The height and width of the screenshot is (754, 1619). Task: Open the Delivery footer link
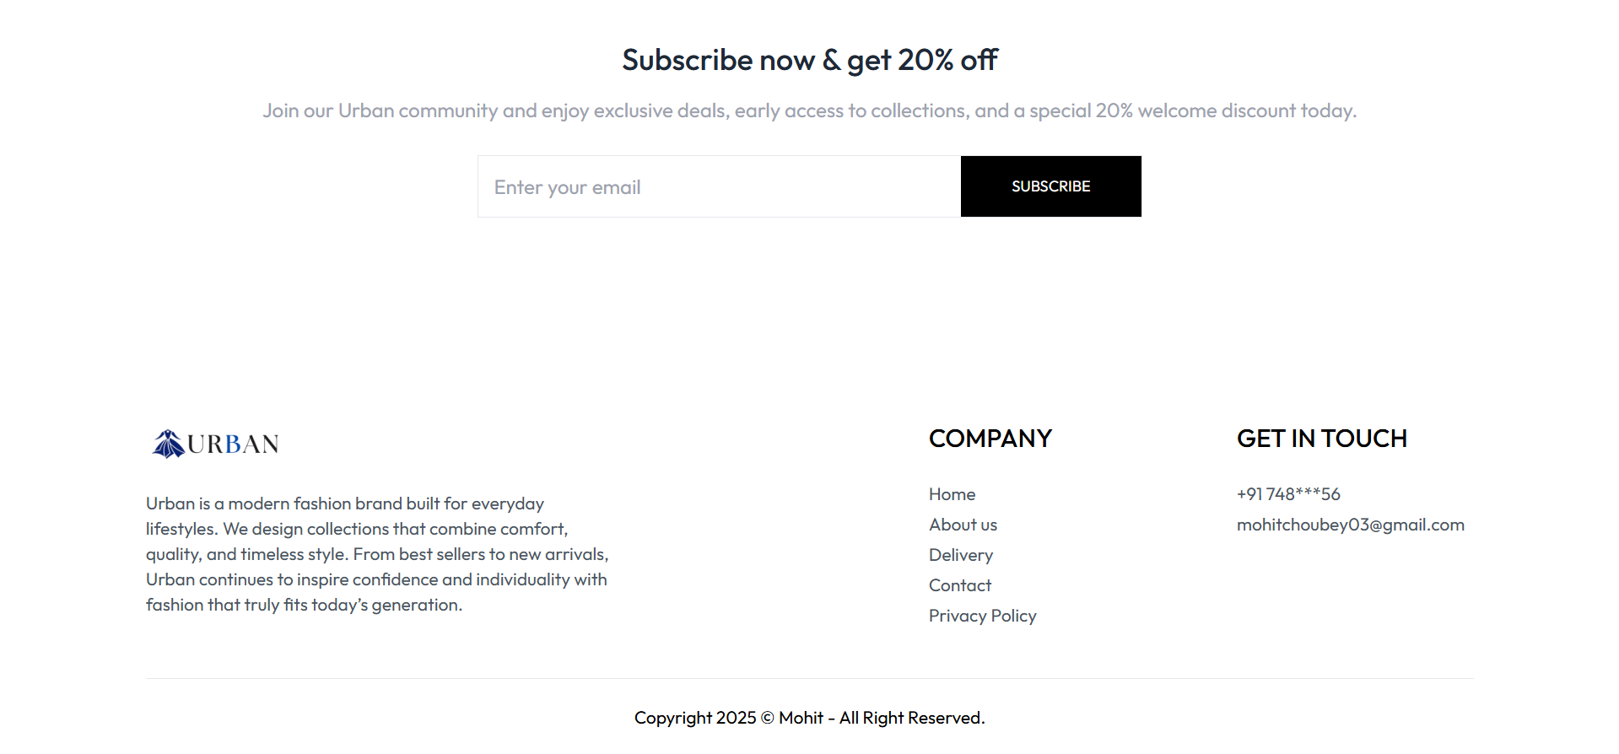coord(960,555)
